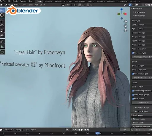
Task: Toggle Add phenotype checkbox
Action: [x=133, y=53]
